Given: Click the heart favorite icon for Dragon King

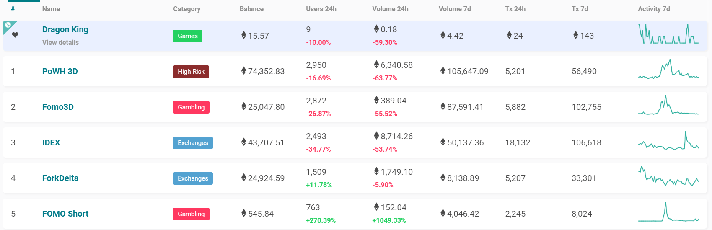Looking at the screenshot, I should point(15,35).
